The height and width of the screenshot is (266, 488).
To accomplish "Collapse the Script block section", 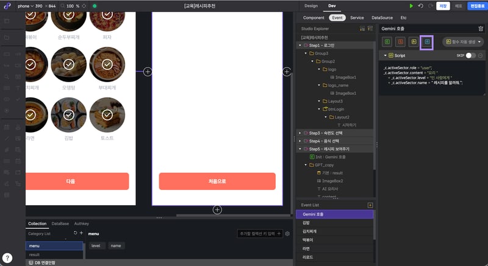I will (x=385, y=55).
